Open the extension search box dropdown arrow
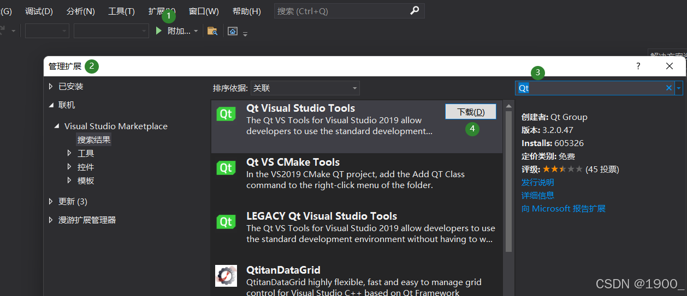The image size is (687, 296). (x=678, y=88)
